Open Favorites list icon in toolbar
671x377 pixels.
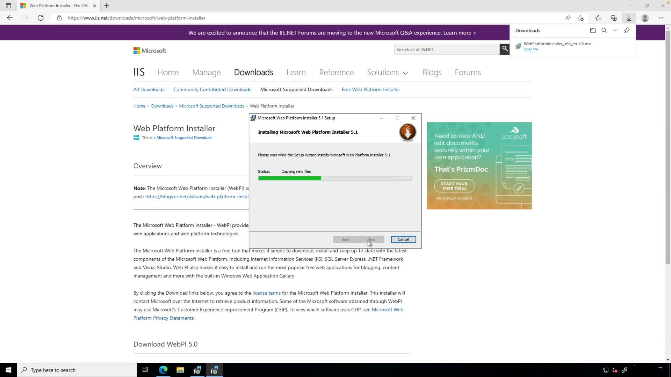[598, 18]
